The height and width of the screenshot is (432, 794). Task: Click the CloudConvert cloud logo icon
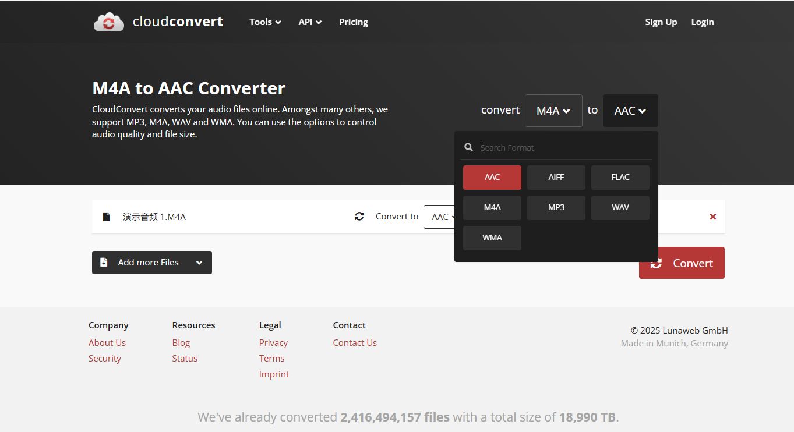point(109,22)
